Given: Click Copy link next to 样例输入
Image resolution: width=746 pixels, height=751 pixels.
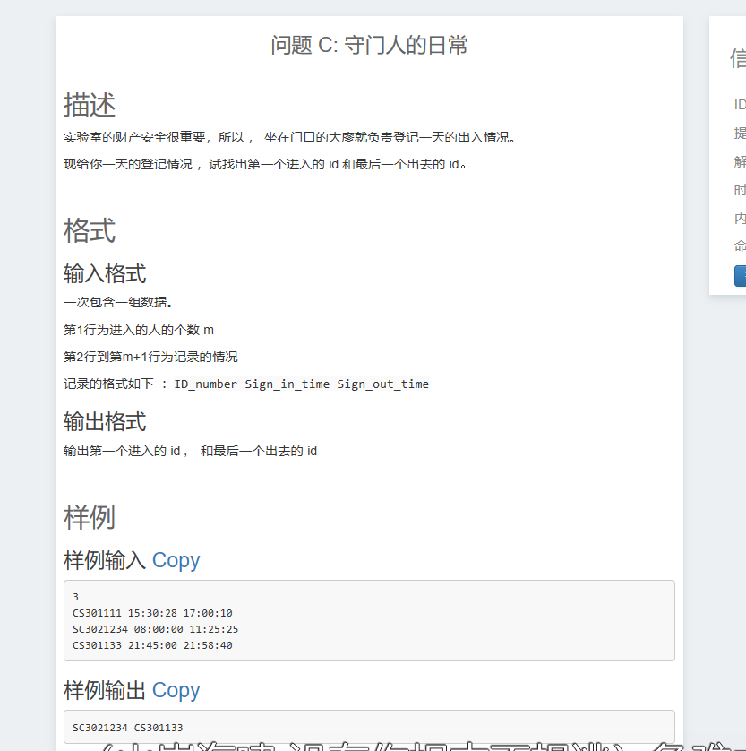Looking at the screenshot, I should click(176, 560).
